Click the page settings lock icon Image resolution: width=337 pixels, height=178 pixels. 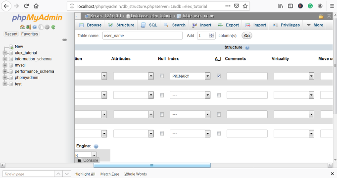click(x=321, y=16)
